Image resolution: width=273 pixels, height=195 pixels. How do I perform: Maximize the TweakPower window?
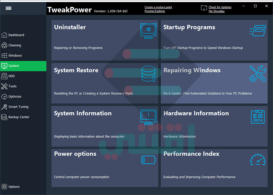click(x=255, y=6)
